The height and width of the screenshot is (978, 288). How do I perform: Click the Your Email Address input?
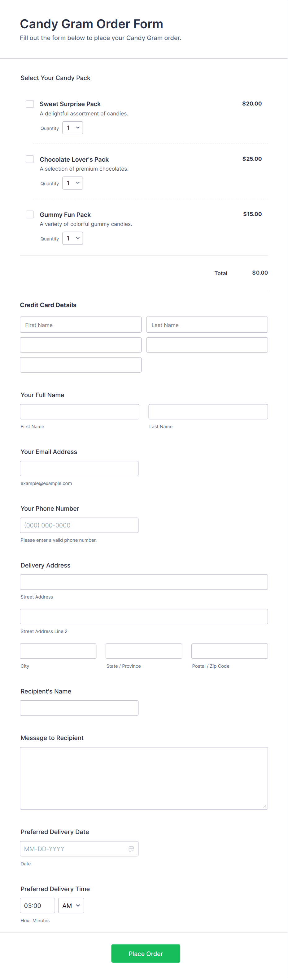click(79, 469)
